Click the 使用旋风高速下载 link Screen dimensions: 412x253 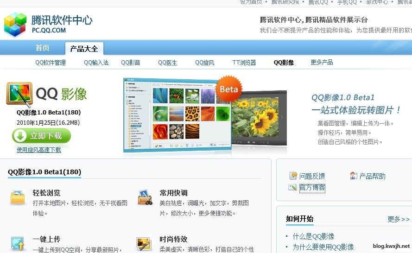(39, 150)
